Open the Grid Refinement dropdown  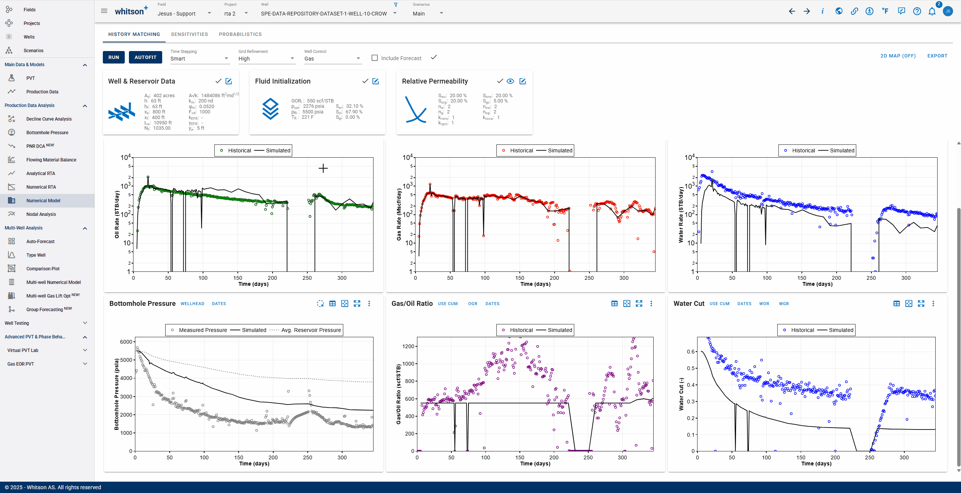click(266, 59)
